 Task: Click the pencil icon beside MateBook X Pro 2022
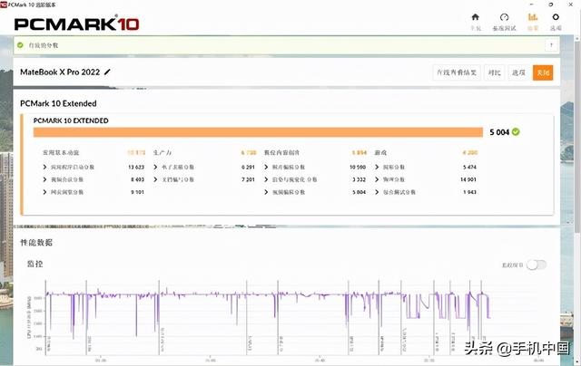pyautogui.click(x=108, y=72)
